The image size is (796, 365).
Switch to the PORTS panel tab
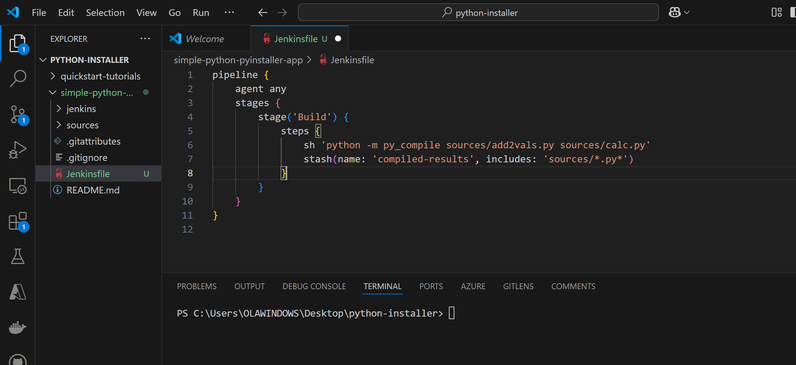click(x=431, y=286)
